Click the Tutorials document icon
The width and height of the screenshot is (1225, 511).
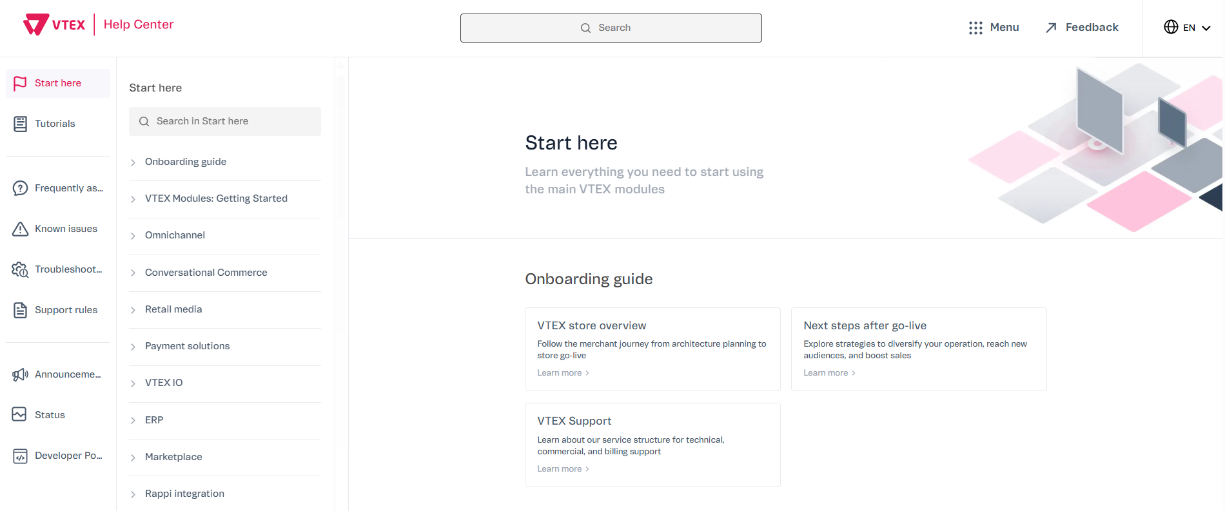coord(20,124)
